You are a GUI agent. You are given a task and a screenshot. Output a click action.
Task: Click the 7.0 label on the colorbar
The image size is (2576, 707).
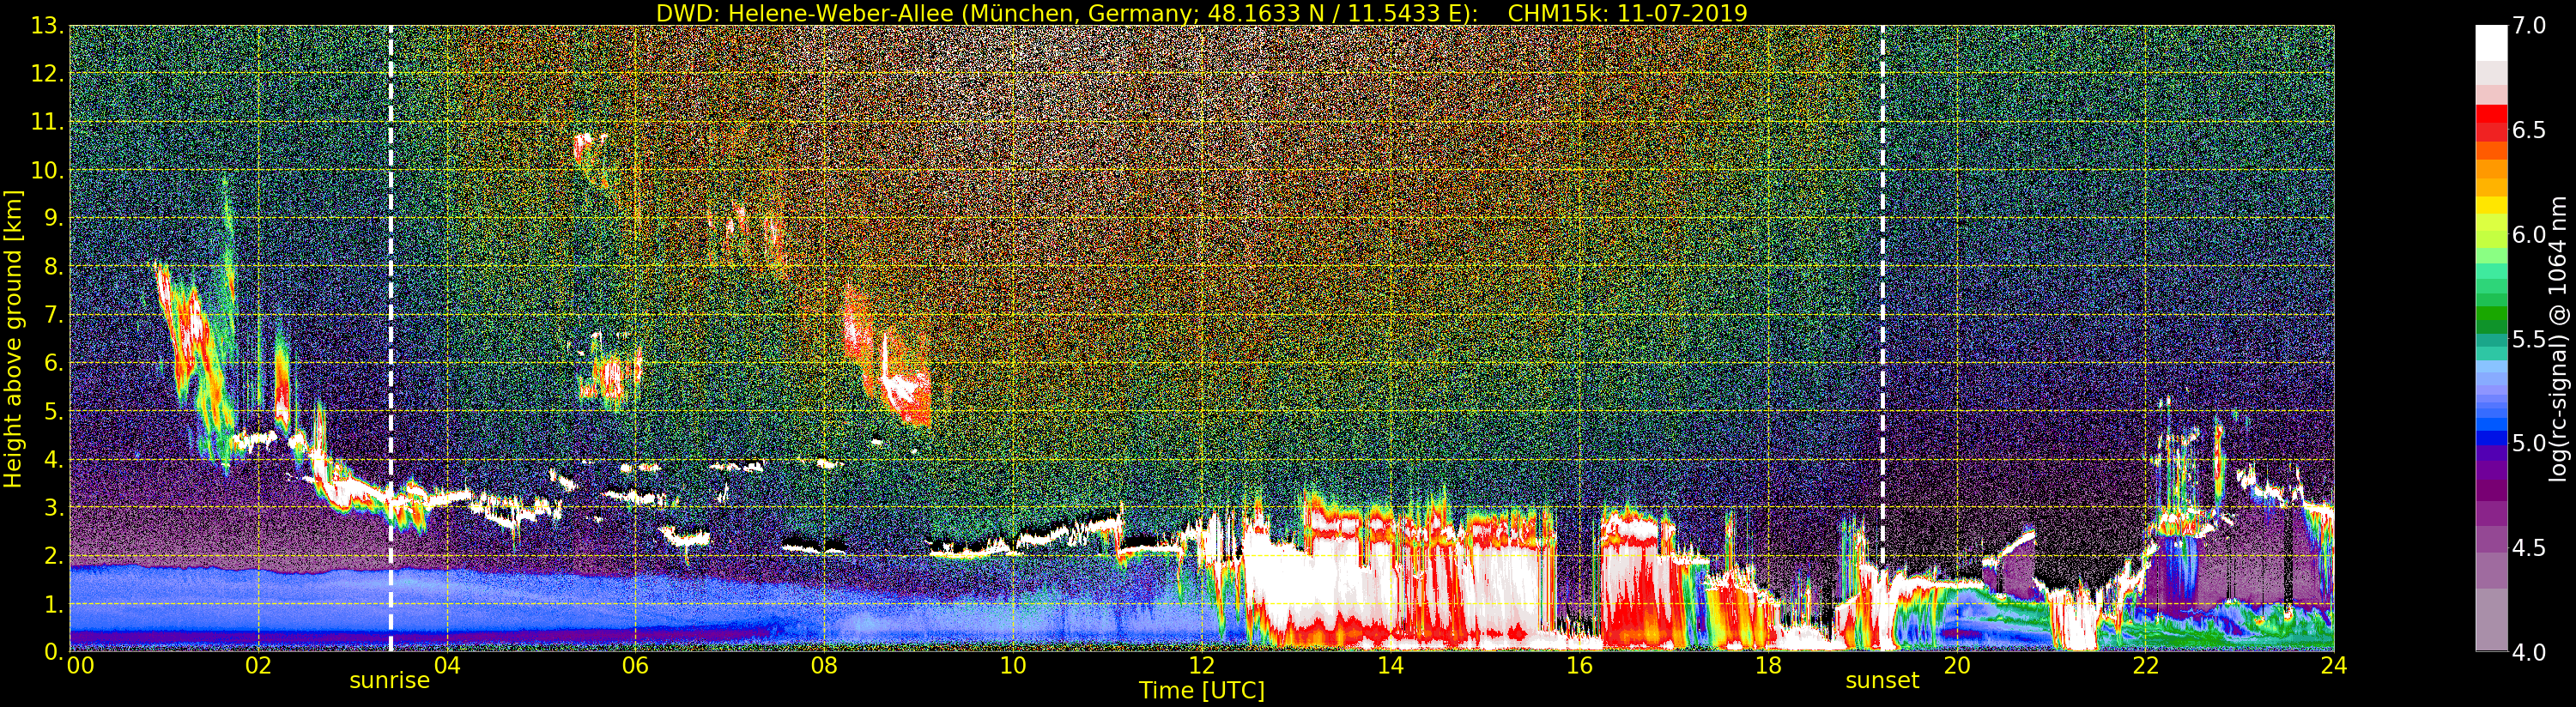tap(2529, 26)
